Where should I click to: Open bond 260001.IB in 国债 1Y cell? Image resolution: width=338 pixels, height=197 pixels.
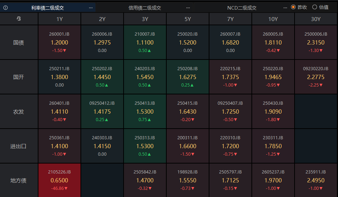pyautogui.click(x=59, y=42)
